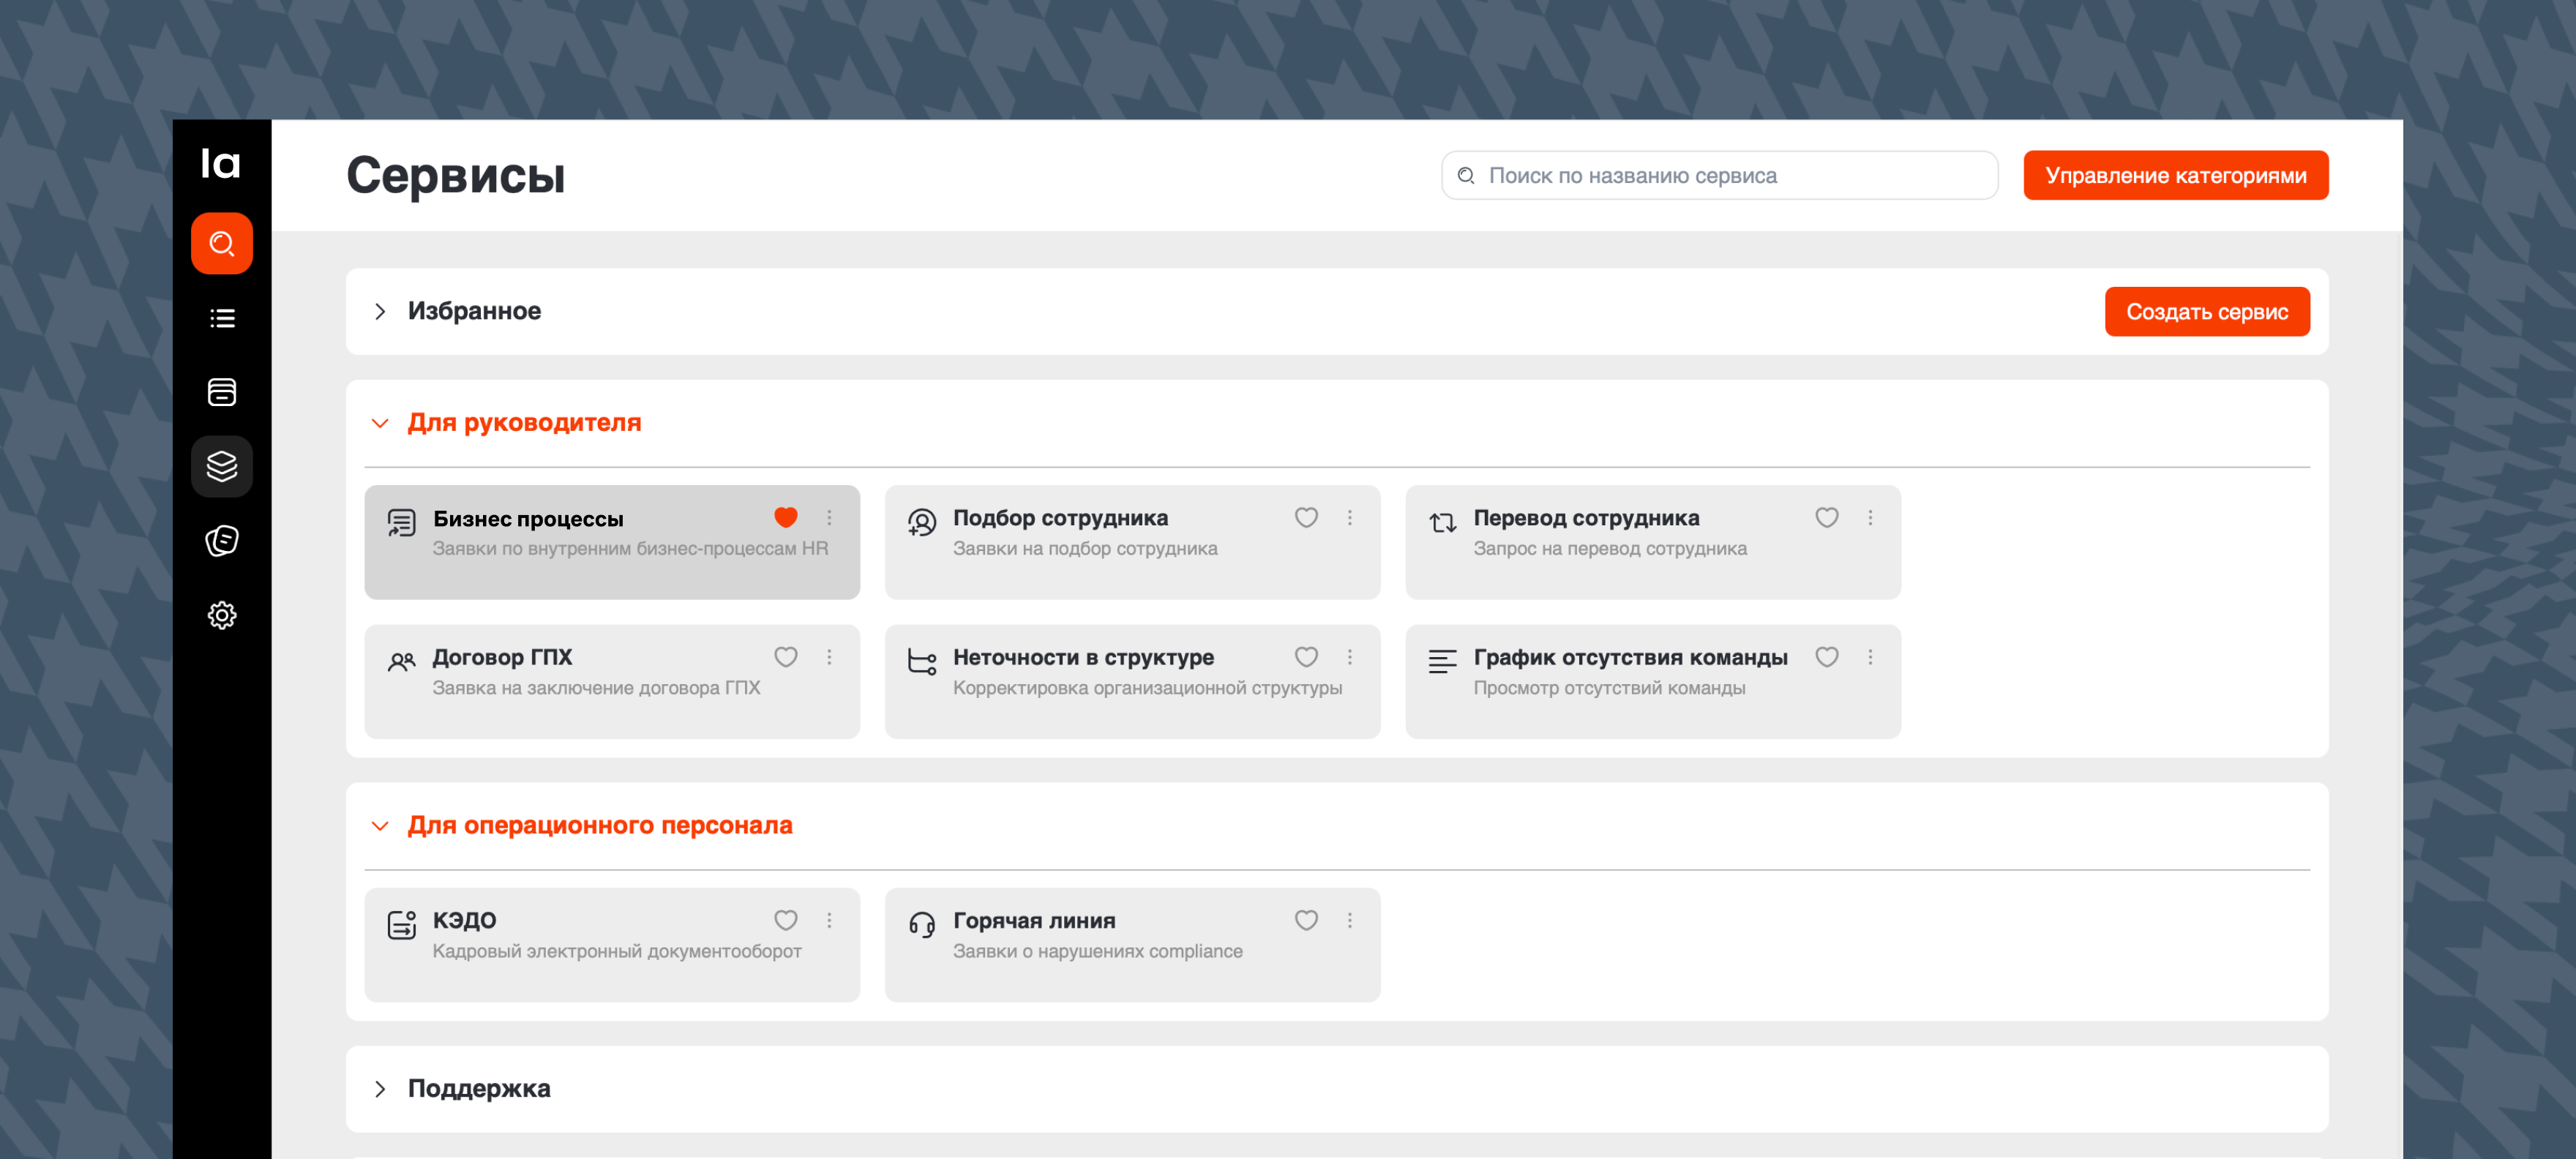Open the chat bubbles sidebar icon
This screenshot has height=1159, width=2576.
coord(221,541)
